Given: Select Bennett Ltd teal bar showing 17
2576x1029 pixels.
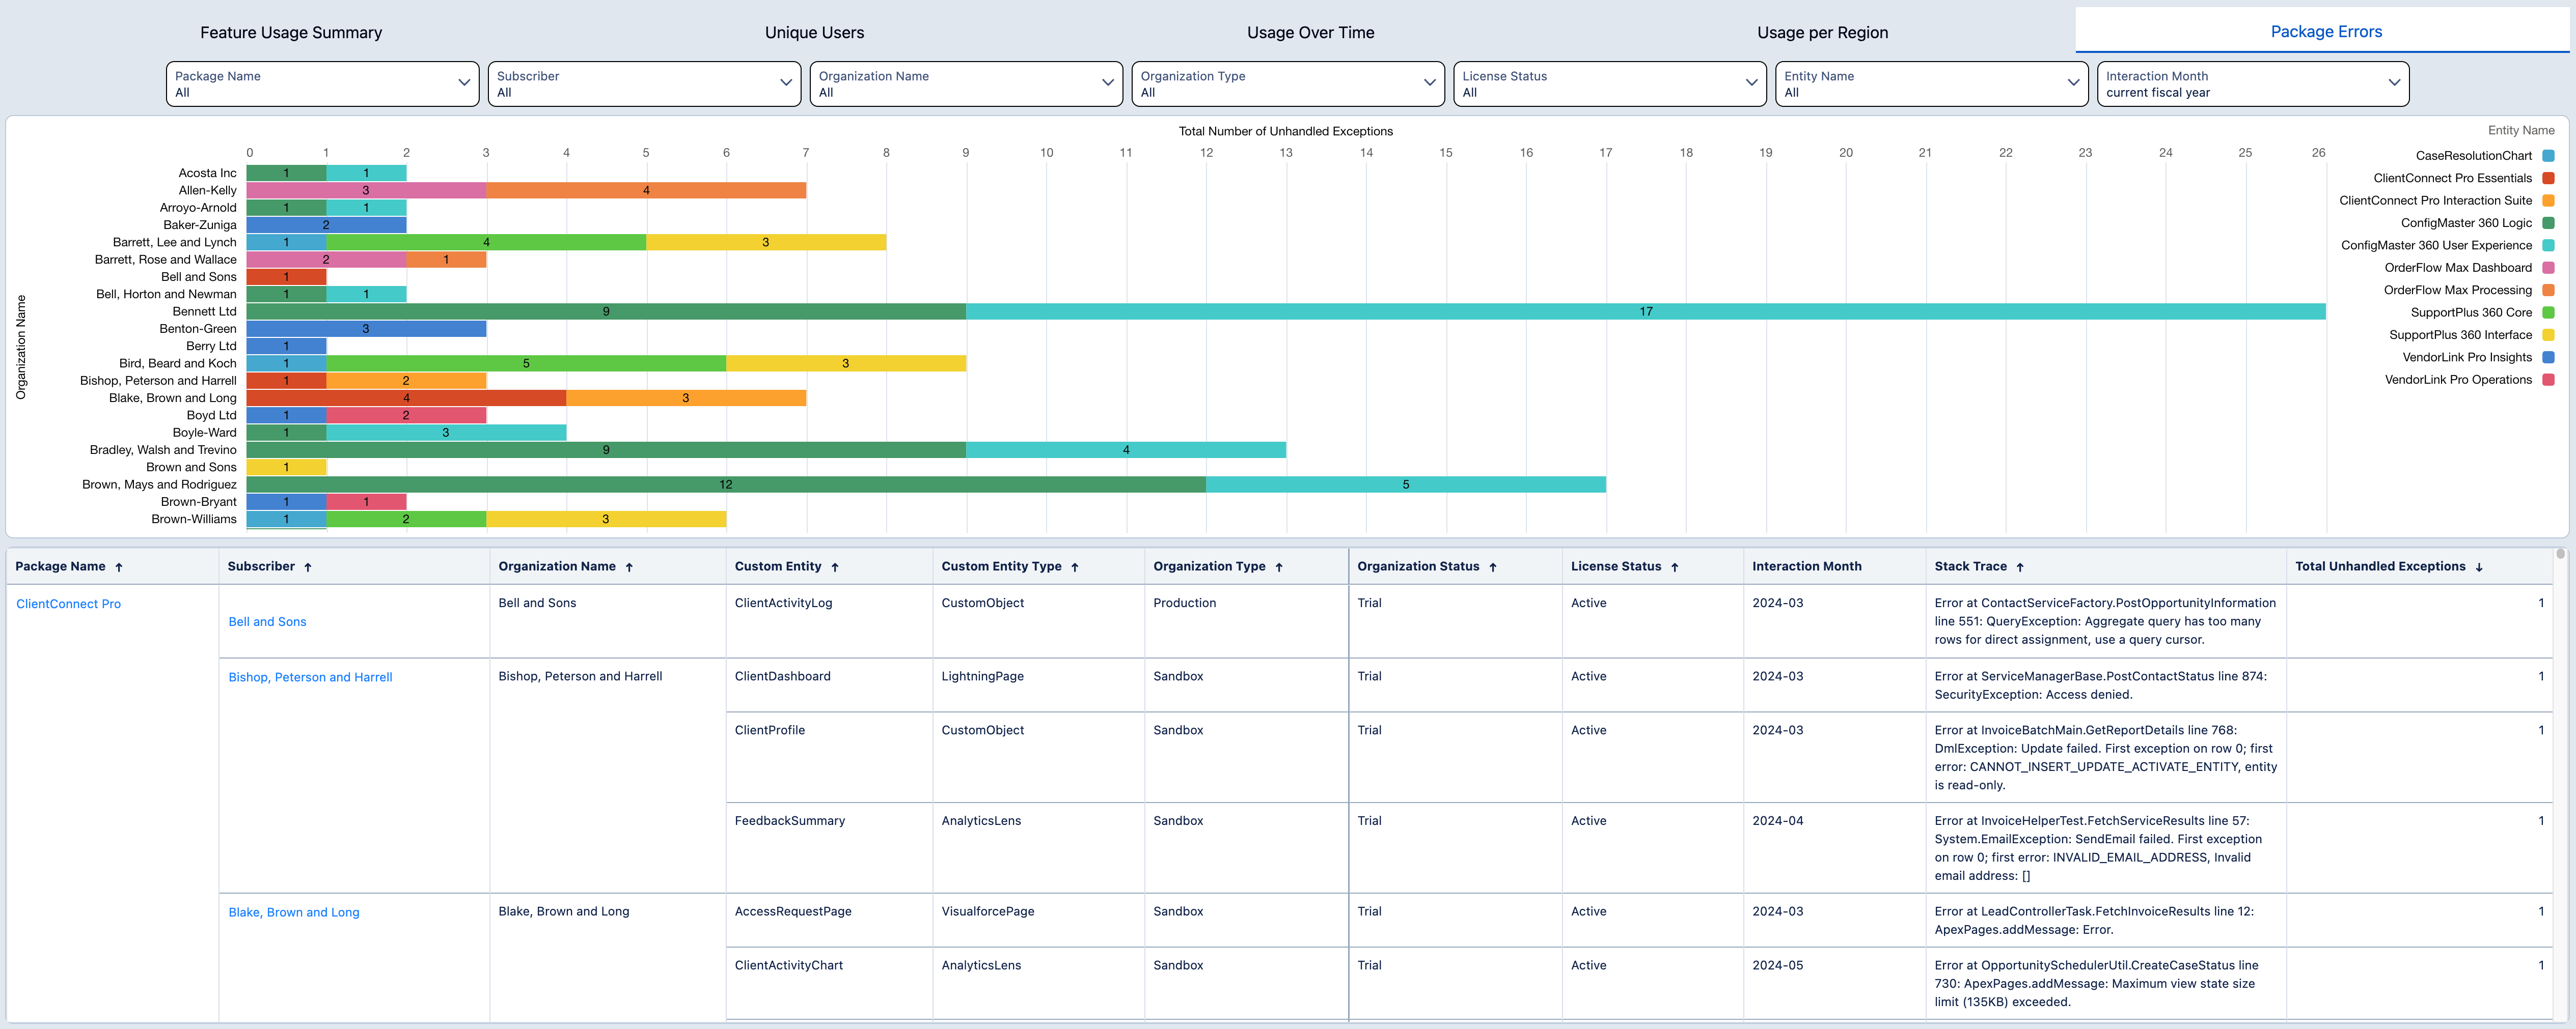Looking at the screenshot, I should coord(1646,311).
